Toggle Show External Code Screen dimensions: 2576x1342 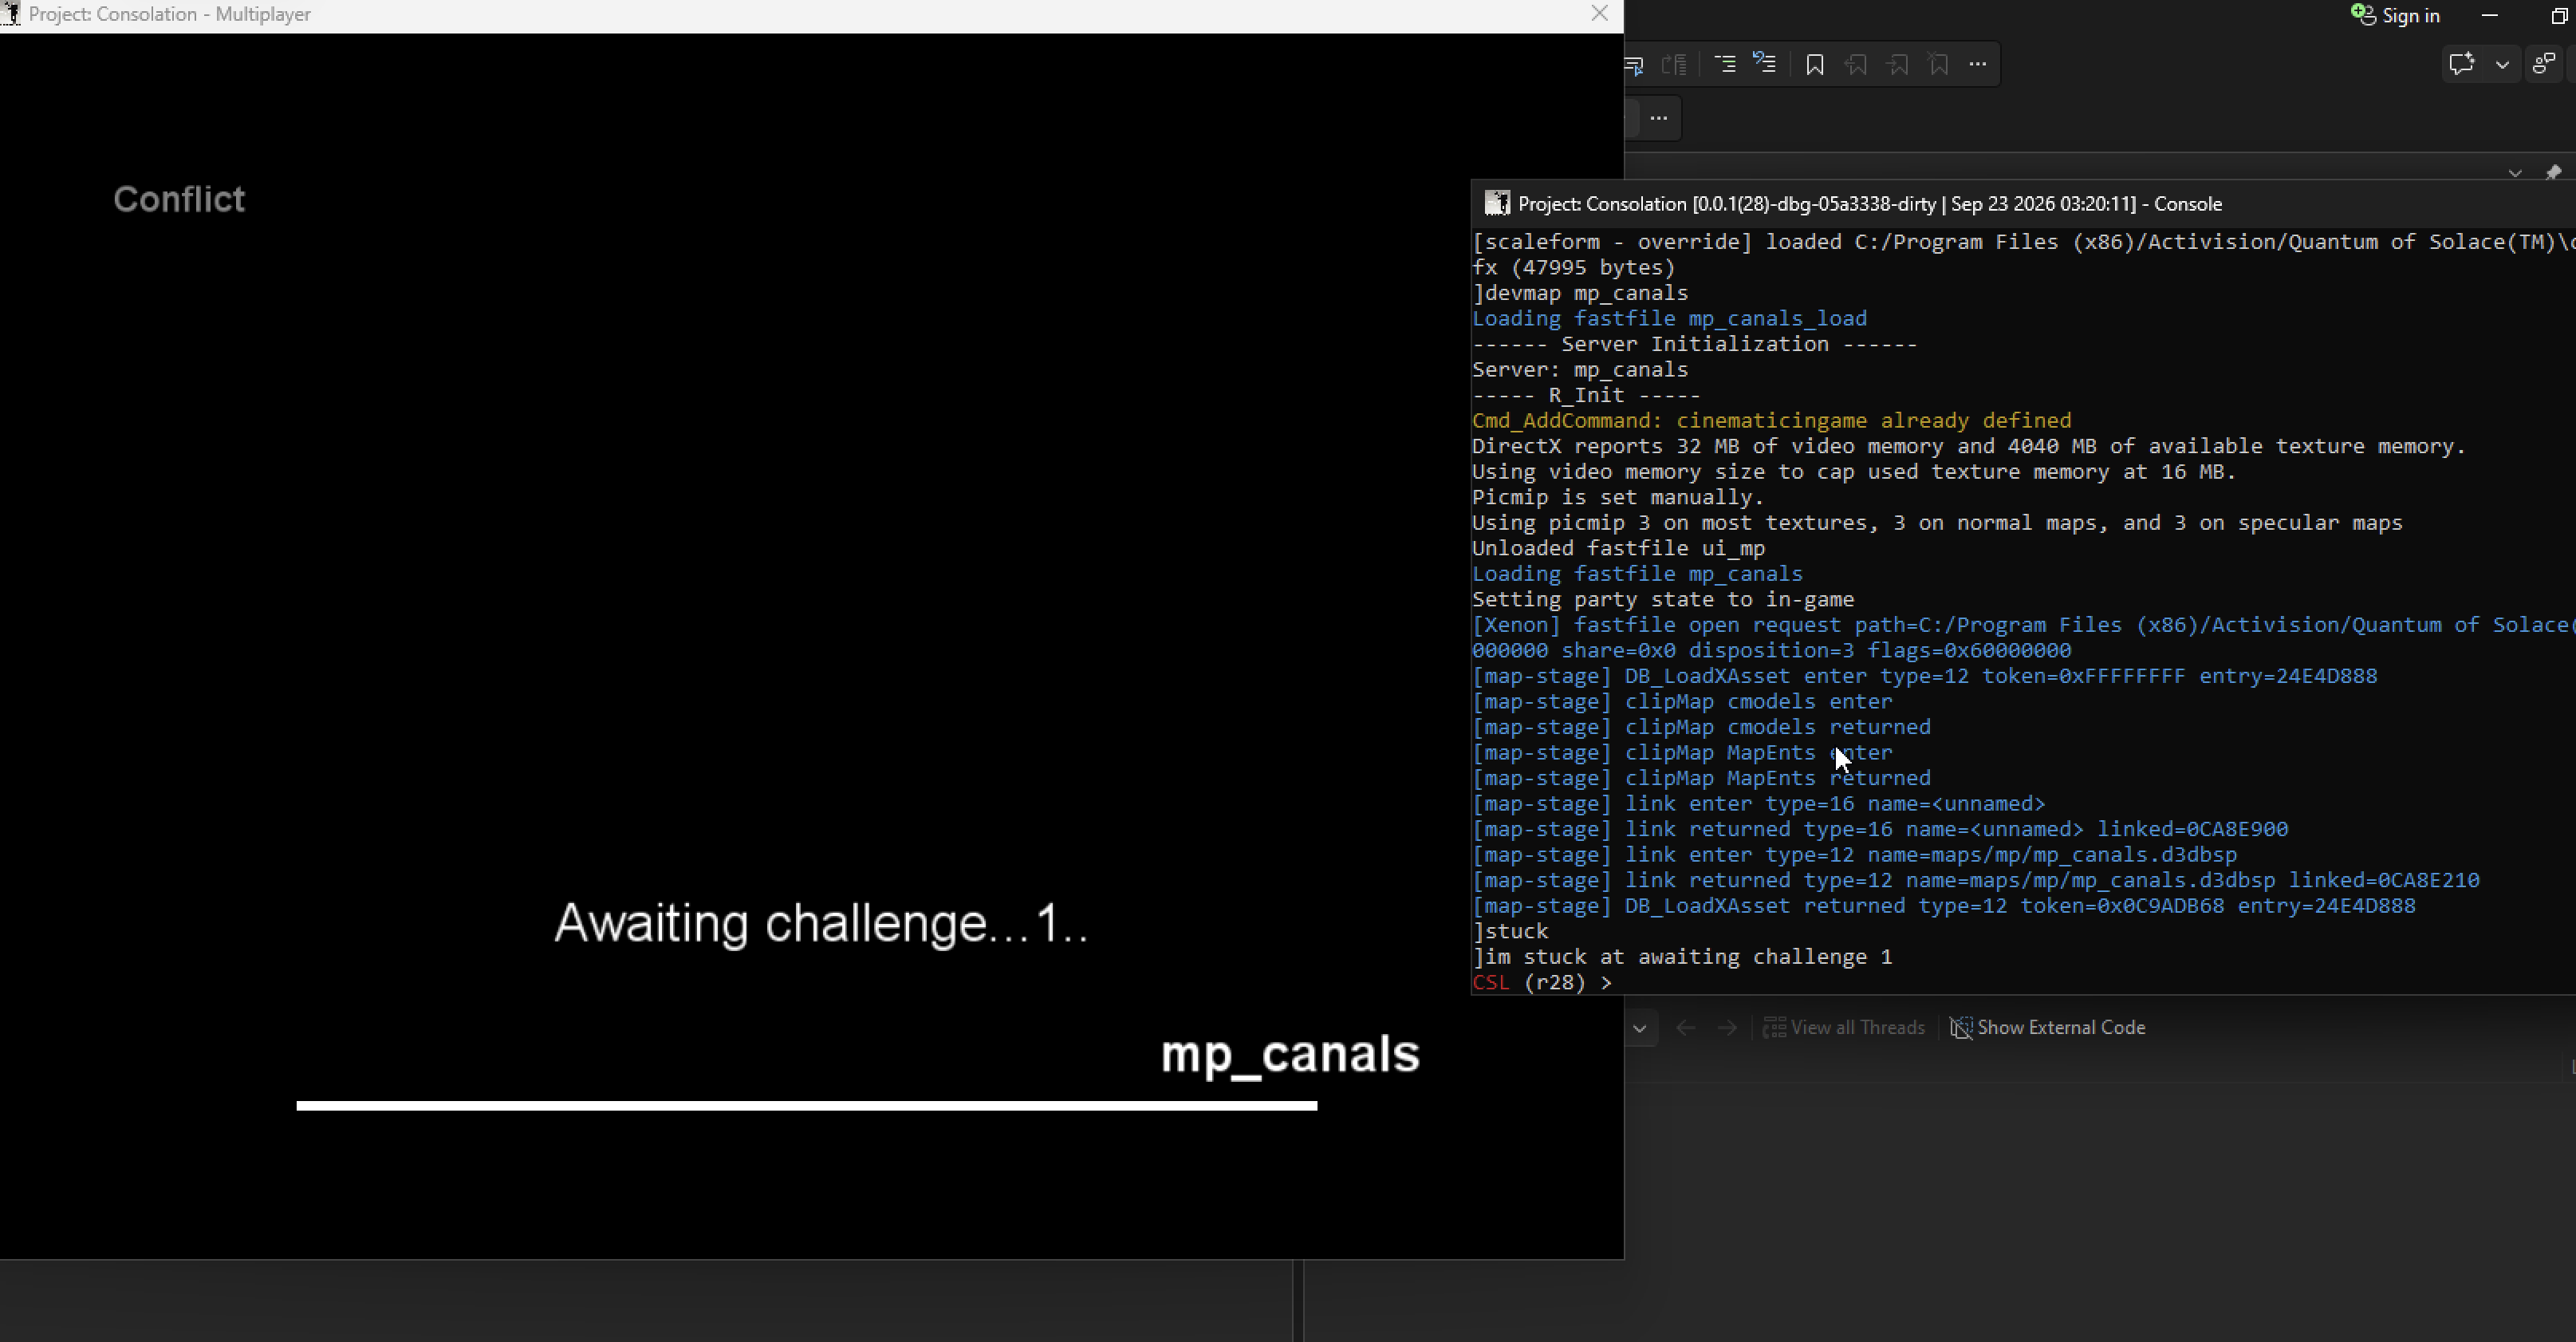coord(2047,1028)
